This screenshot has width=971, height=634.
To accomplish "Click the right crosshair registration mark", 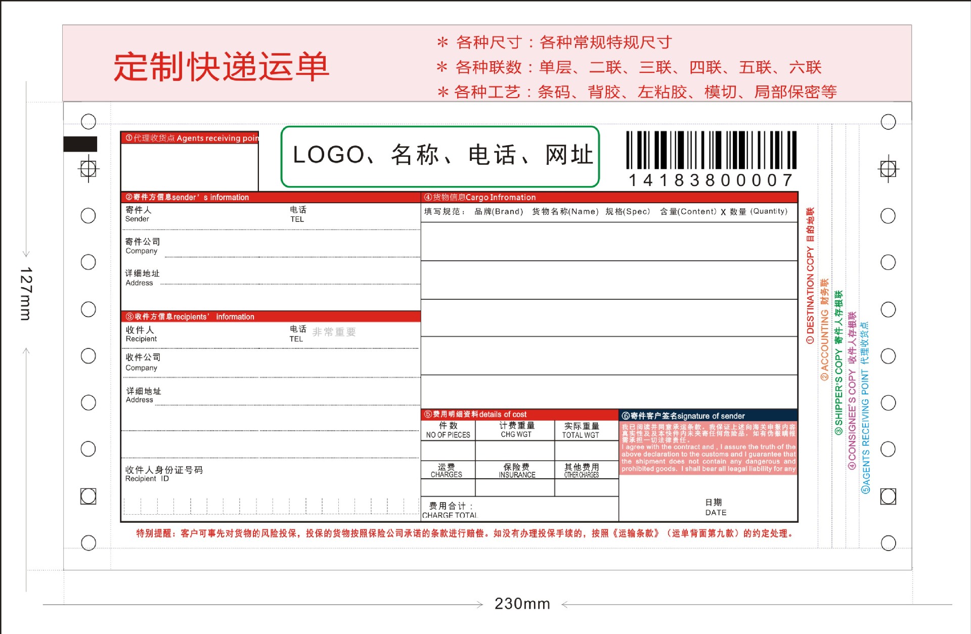I will [x=888, y=169].
